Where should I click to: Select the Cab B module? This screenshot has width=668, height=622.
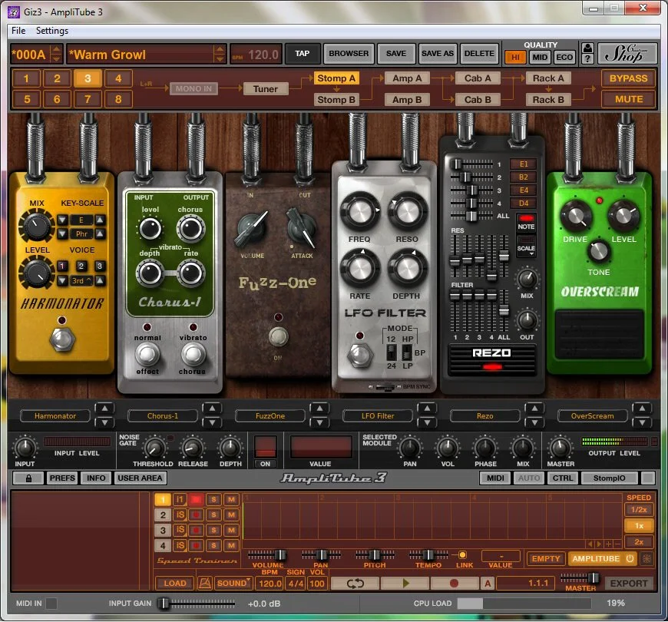(478, 100)
